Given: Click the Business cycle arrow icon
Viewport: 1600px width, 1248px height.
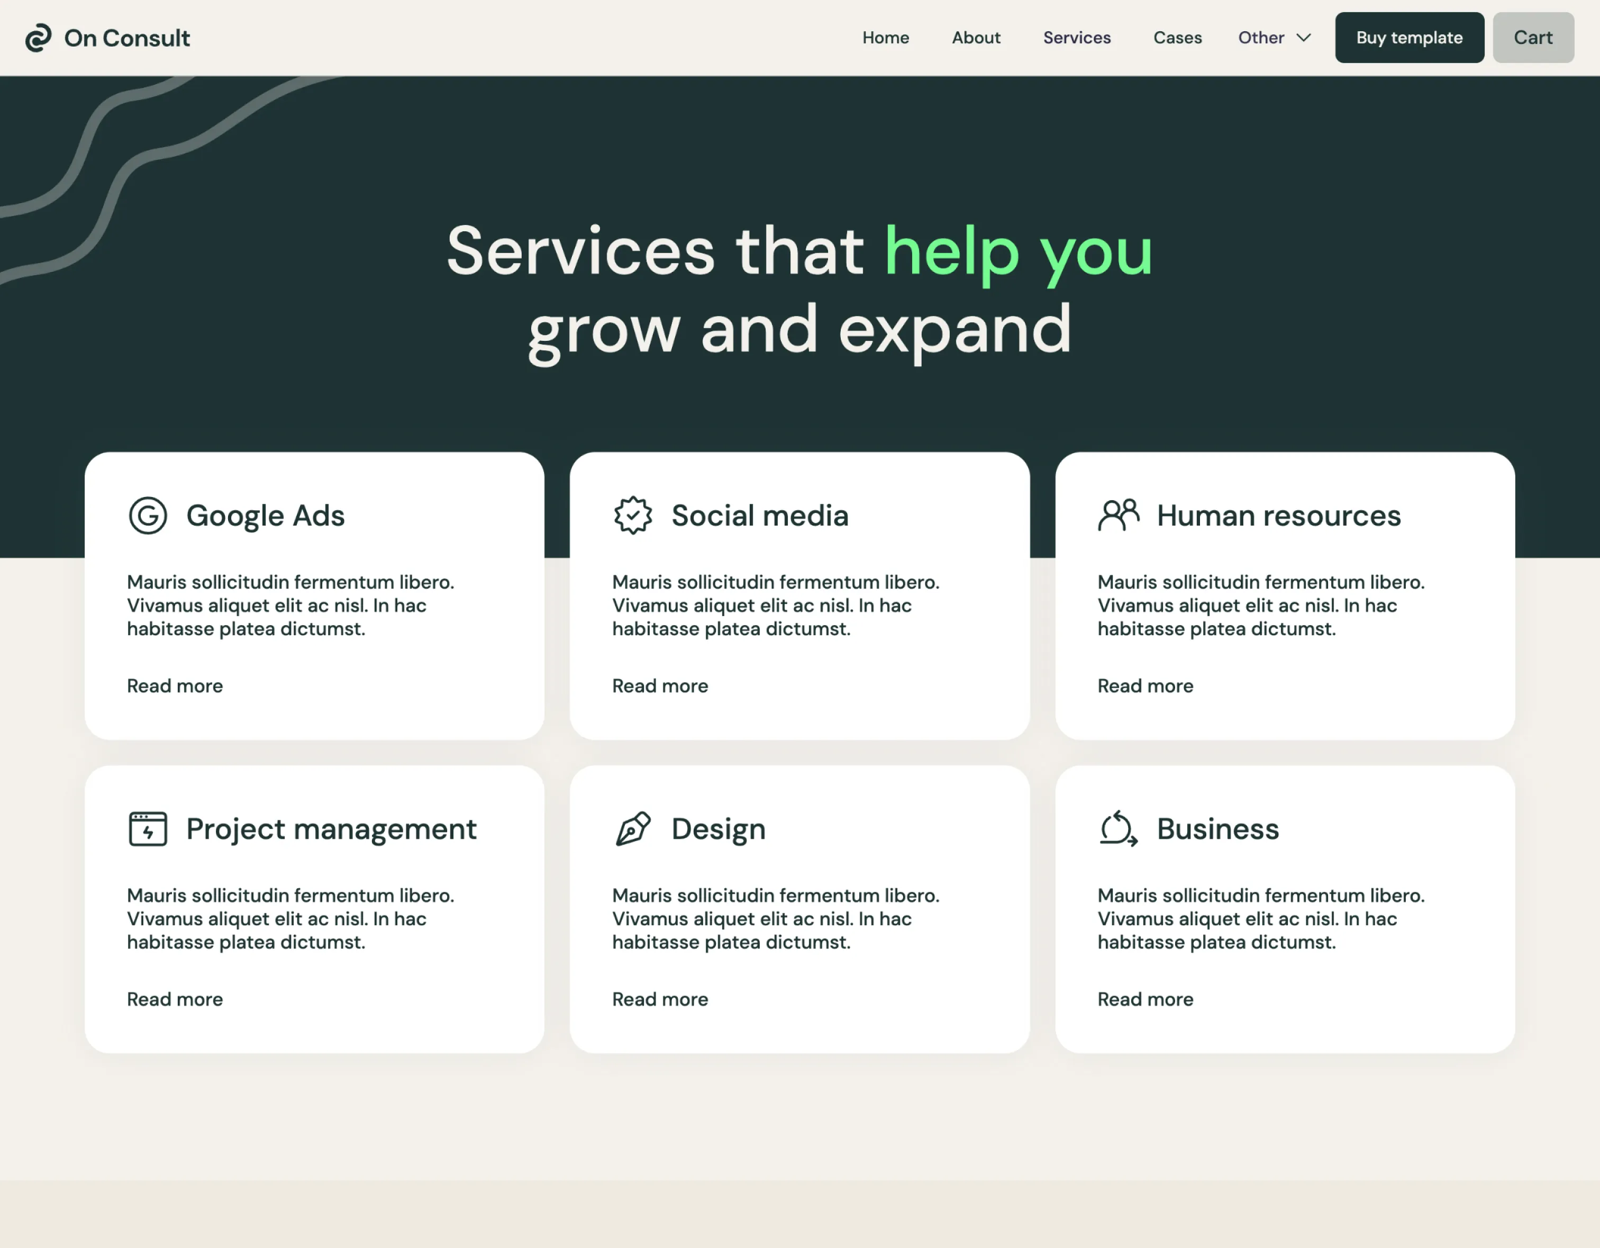Looking at the screenshot, I should click(x=1118, y=829).
